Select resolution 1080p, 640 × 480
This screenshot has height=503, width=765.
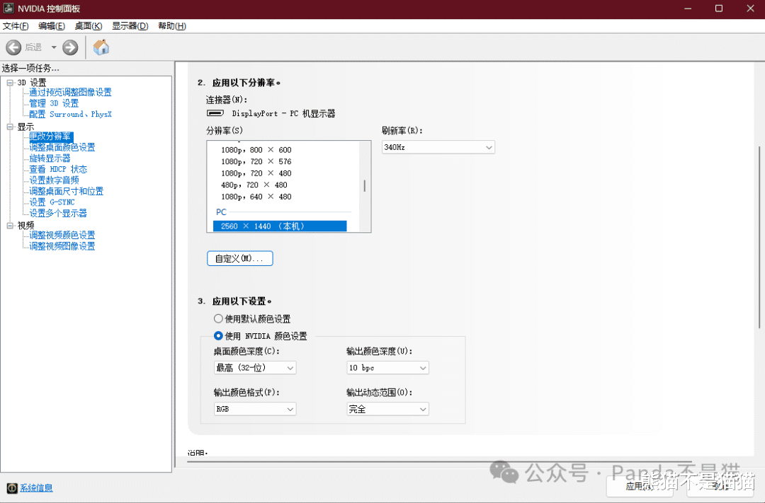pos(256,197)
